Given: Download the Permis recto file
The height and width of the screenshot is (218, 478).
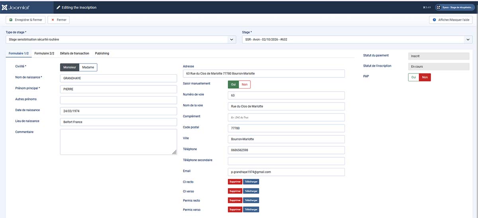Looking at the screenshot, I should point(251,200).
